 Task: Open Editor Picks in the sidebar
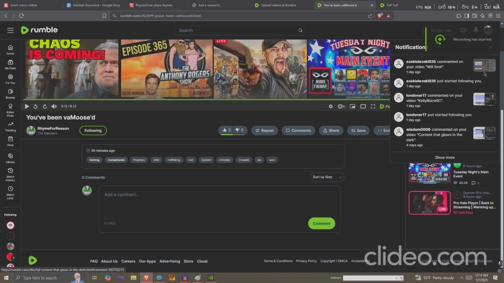click(x=10, y=110)
